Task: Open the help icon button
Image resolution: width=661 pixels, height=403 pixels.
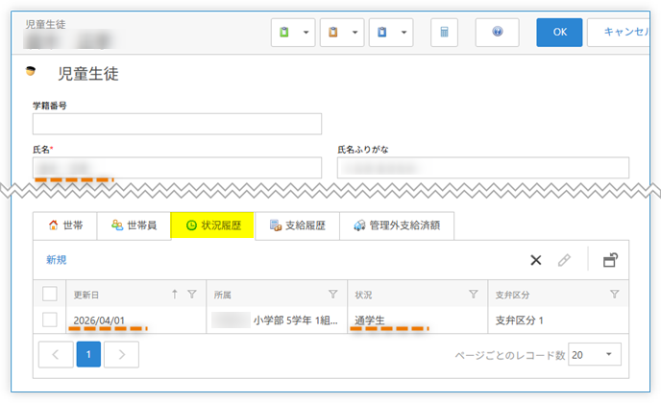Action: click(x=498, y=32)
